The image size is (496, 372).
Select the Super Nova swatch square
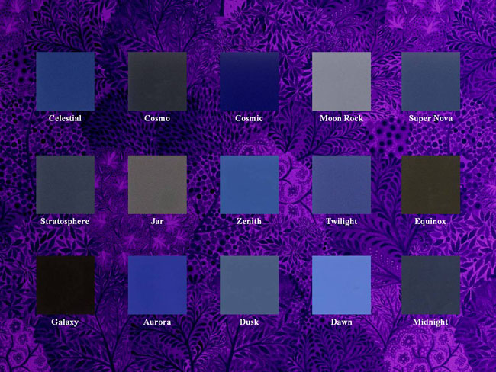(x=430, y=81)
